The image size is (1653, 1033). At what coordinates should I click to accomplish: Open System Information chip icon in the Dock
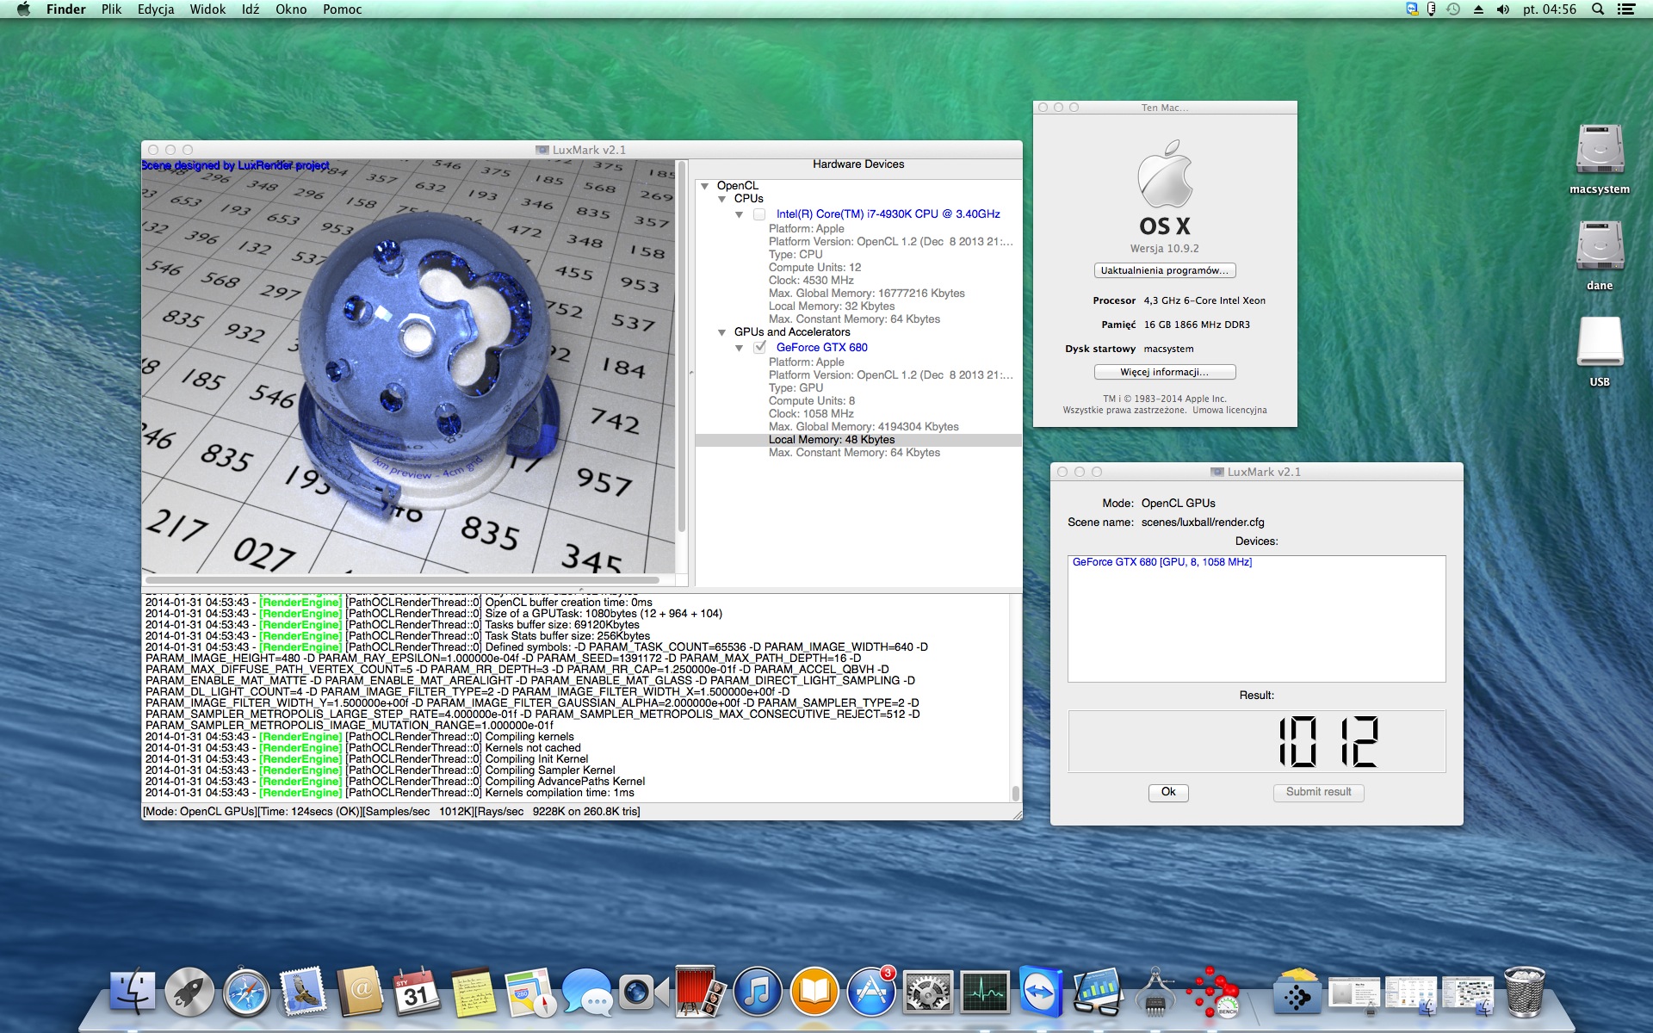click(1155, 993)
